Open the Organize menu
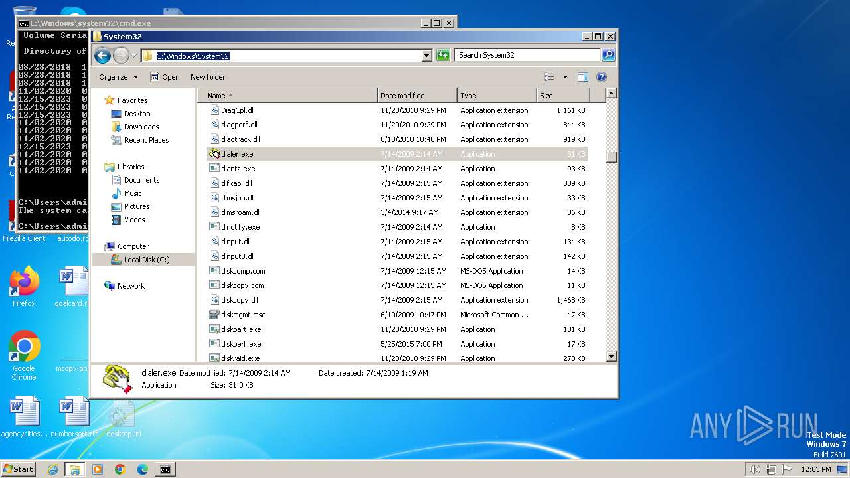850x478 pixels. [x=119, y=77]
